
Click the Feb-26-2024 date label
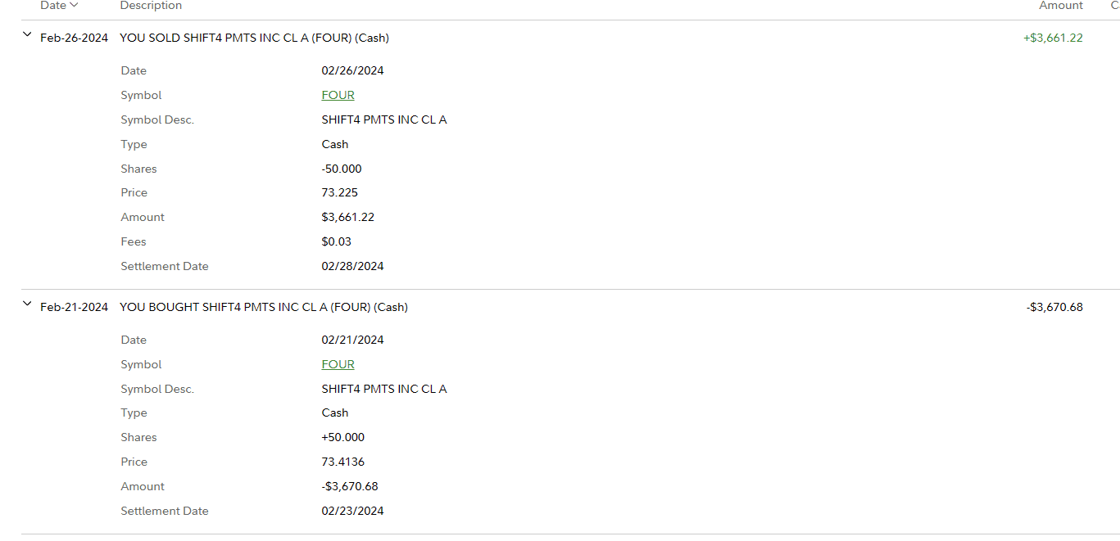coord(74,38)
